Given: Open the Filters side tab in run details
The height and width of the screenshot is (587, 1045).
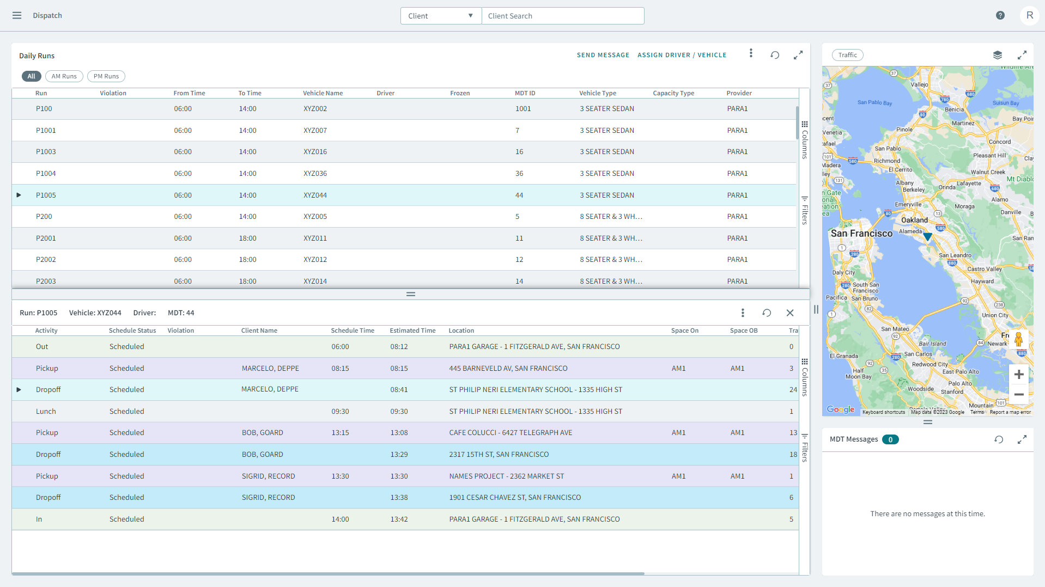Looking at the screenshot, I should point(804,448).
